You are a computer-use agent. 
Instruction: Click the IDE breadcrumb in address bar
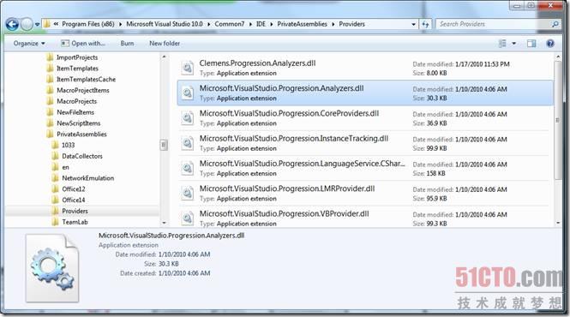(261, 24)
